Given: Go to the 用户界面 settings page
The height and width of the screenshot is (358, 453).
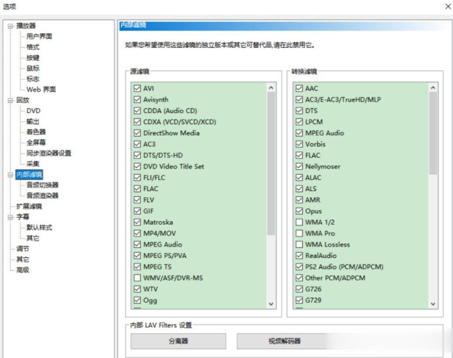Looking at the screenshot, I should [39, 36].
